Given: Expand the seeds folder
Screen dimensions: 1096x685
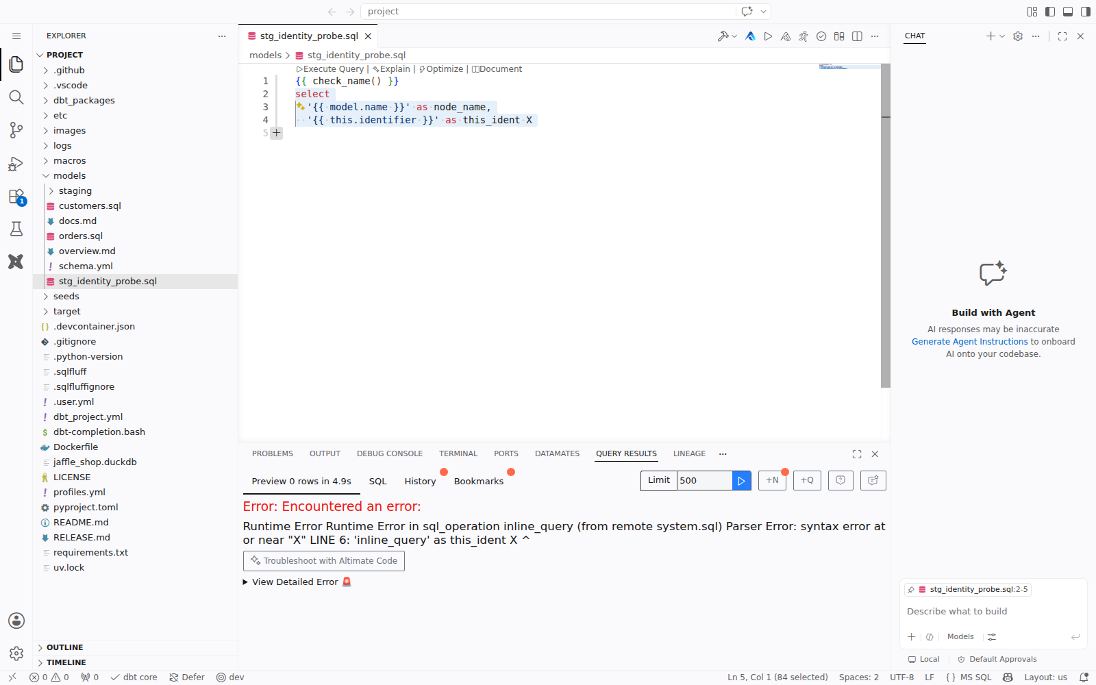Looking at the screenshot, I should tap(136, 297).
